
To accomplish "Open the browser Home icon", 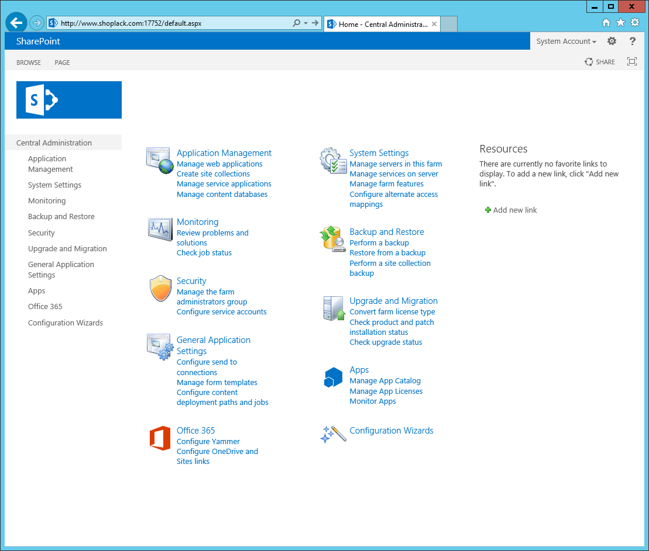I will [x=606, y=23].
